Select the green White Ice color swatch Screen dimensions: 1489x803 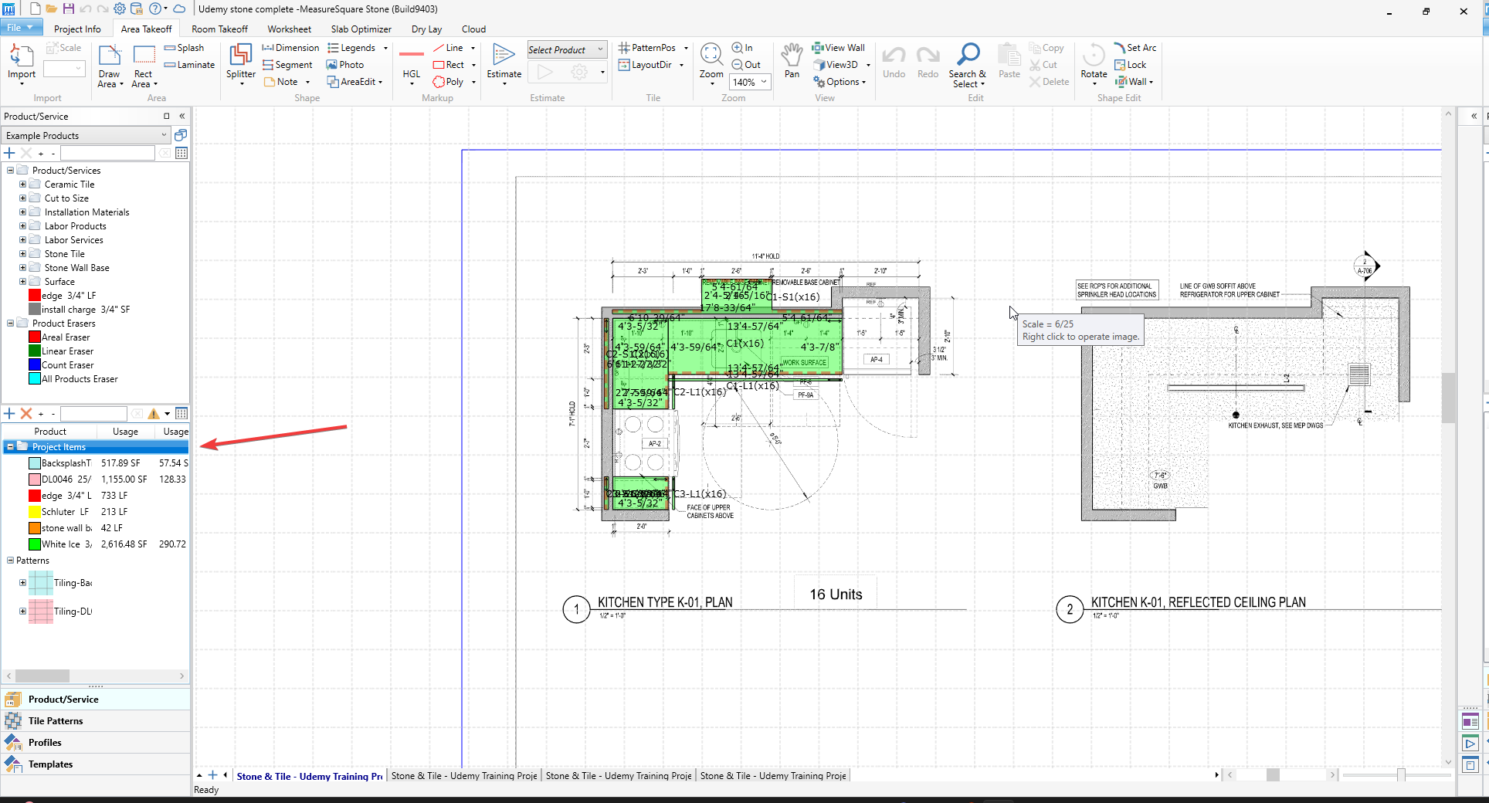click(x=35, y=544)
